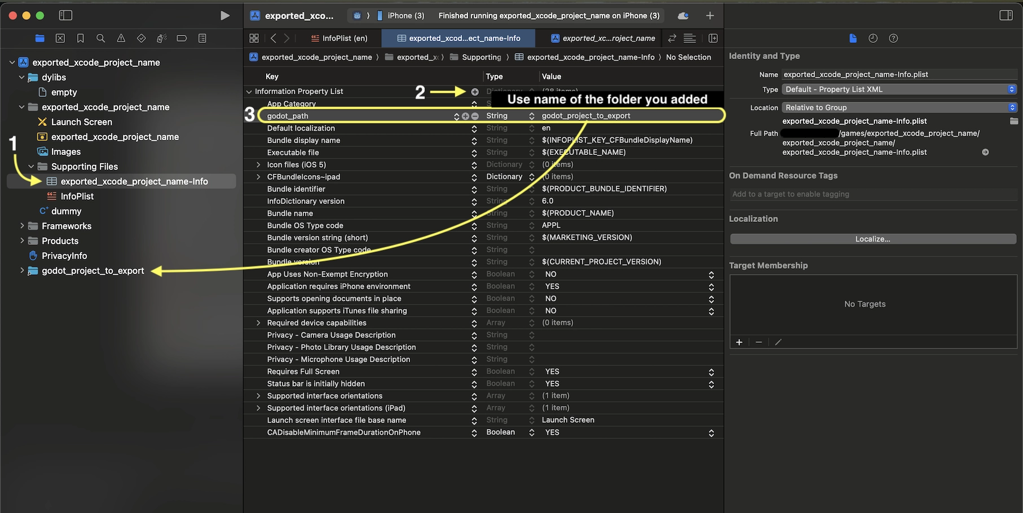The width and height of the screenshot is (1023, 513).
Task: Open the Quick Help inspector icon
Action: [893, 38]
